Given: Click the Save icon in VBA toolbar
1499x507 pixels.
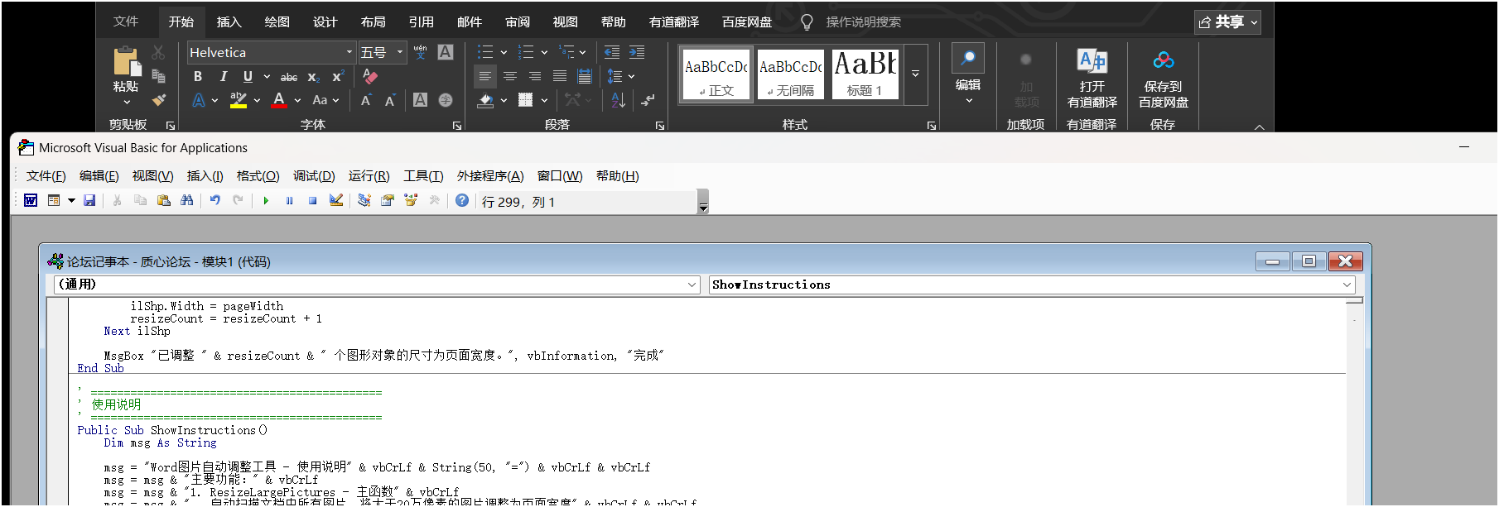Looking at the screenshot, I should (89, 201).
